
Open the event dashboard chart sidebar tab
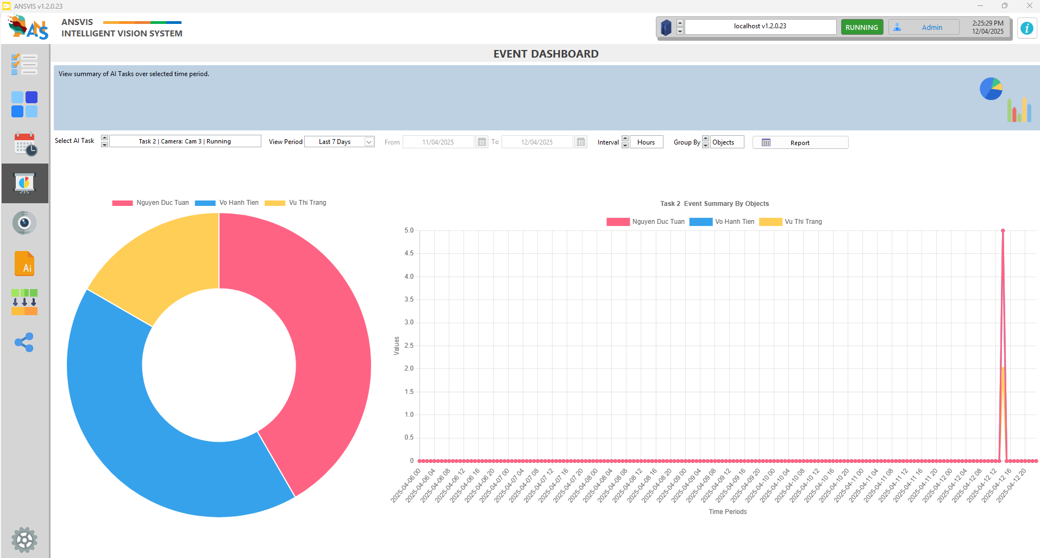(24, 184)
